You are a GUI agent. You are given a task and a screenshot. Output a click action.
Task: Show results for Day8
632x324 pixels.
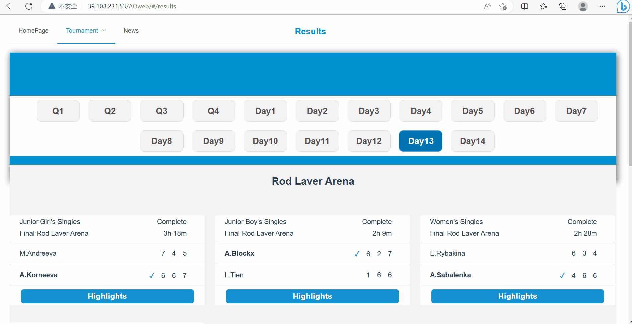pos(162,141)
